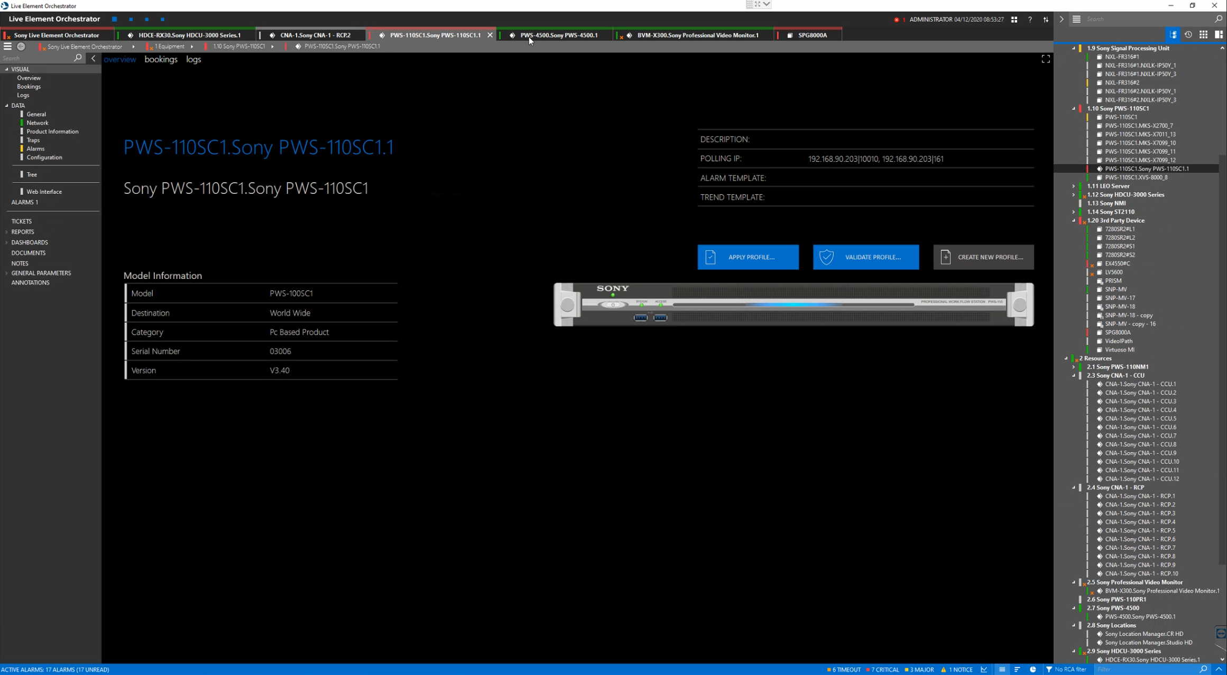Open the apps grid icon near the clock

point(1014,20)
